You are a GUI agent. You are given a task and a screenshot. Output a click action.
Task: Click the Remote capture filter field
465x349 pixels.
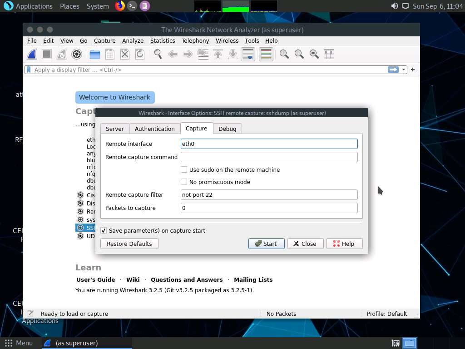pos(269,194)
